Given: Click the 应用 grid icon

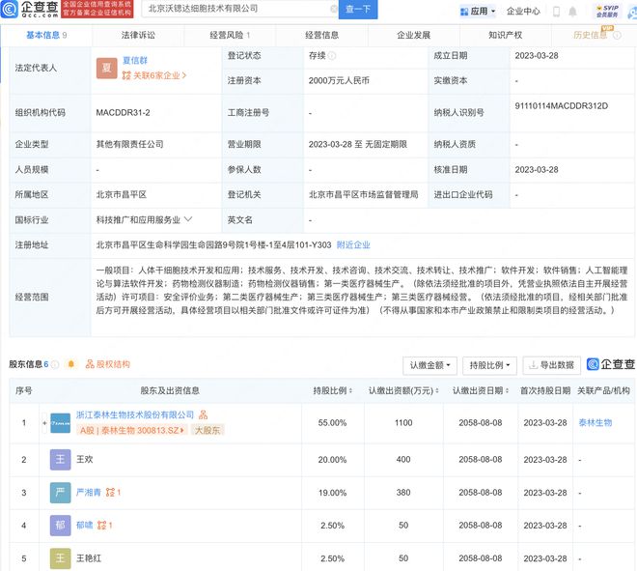Looking at the screenshot, I should tap(464, 12).
